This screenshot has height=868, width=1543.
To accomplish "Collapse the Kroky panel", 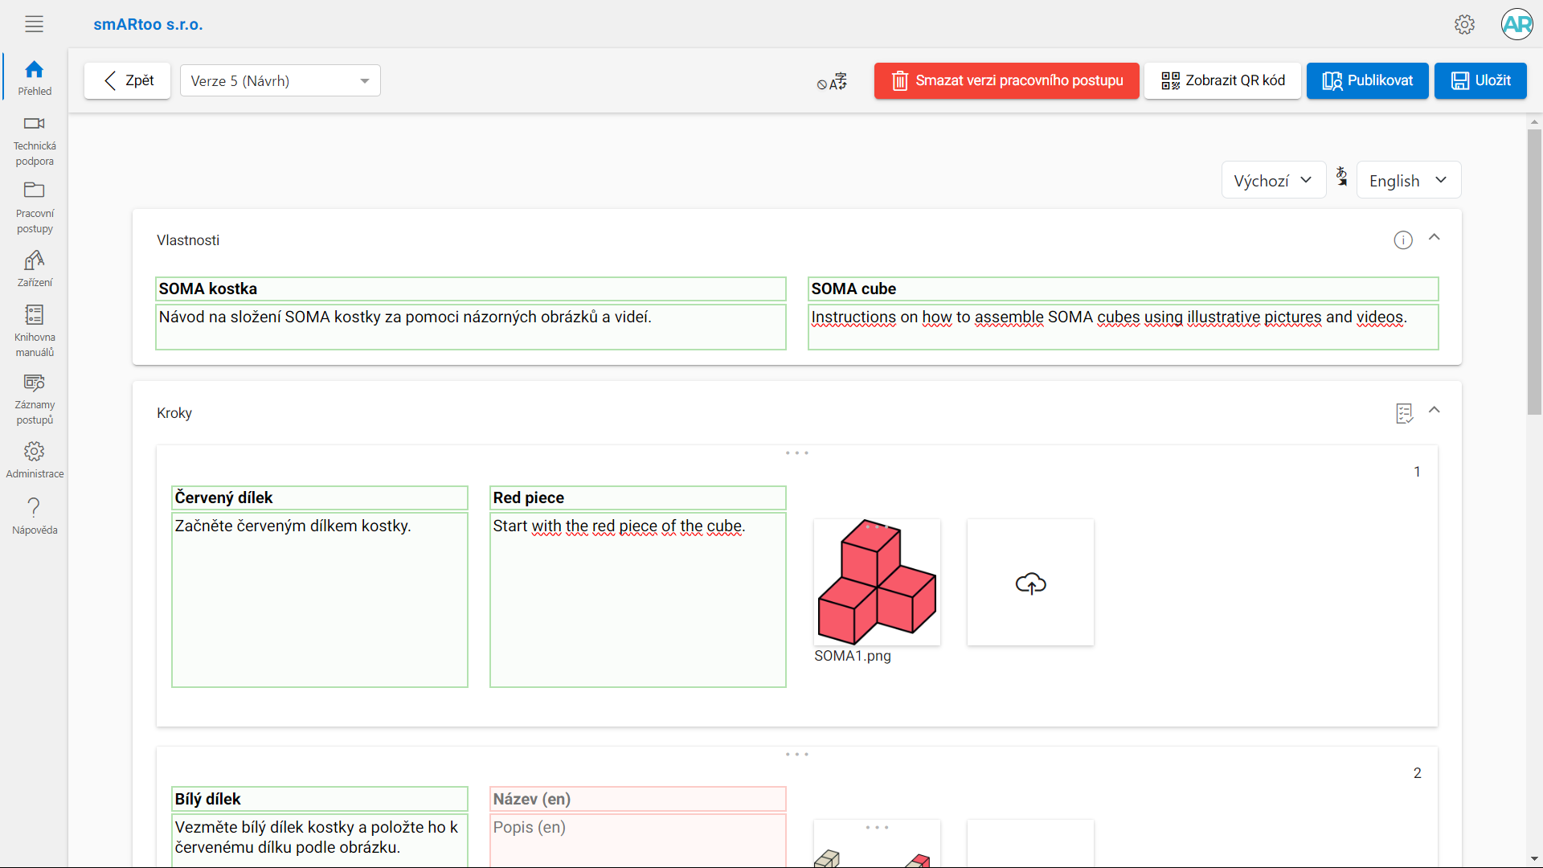I will [x=1434, y=411].
